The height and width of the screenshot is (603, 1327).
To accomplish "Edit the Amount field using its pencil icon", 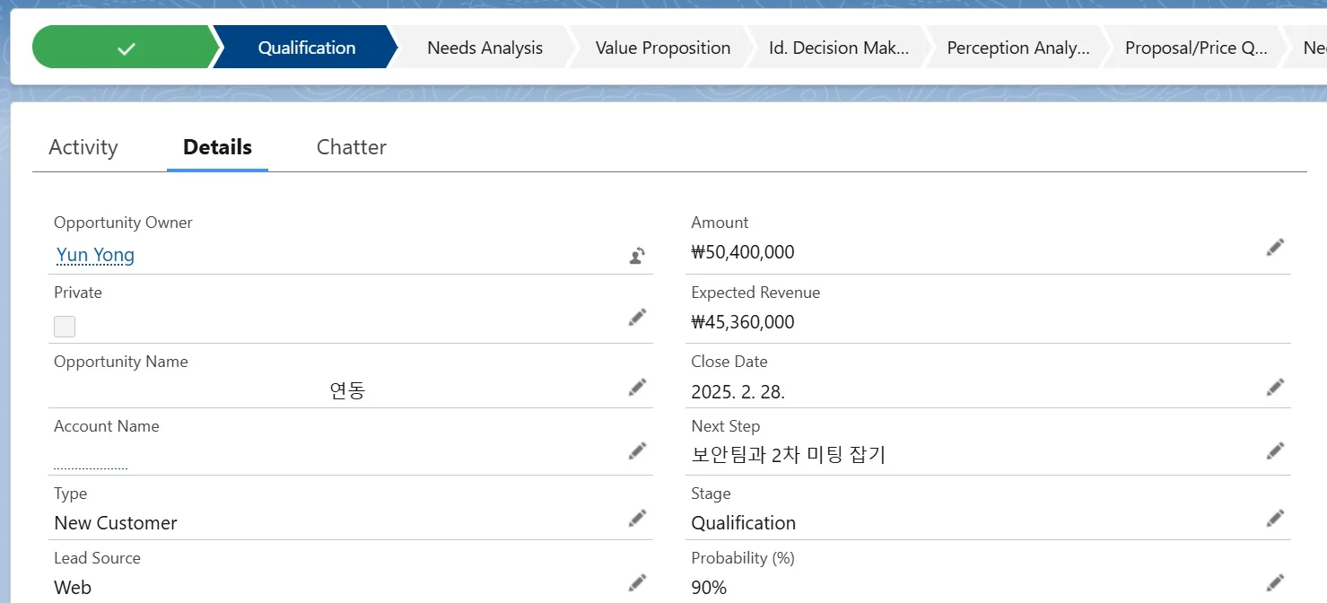I will (1275, 247).
